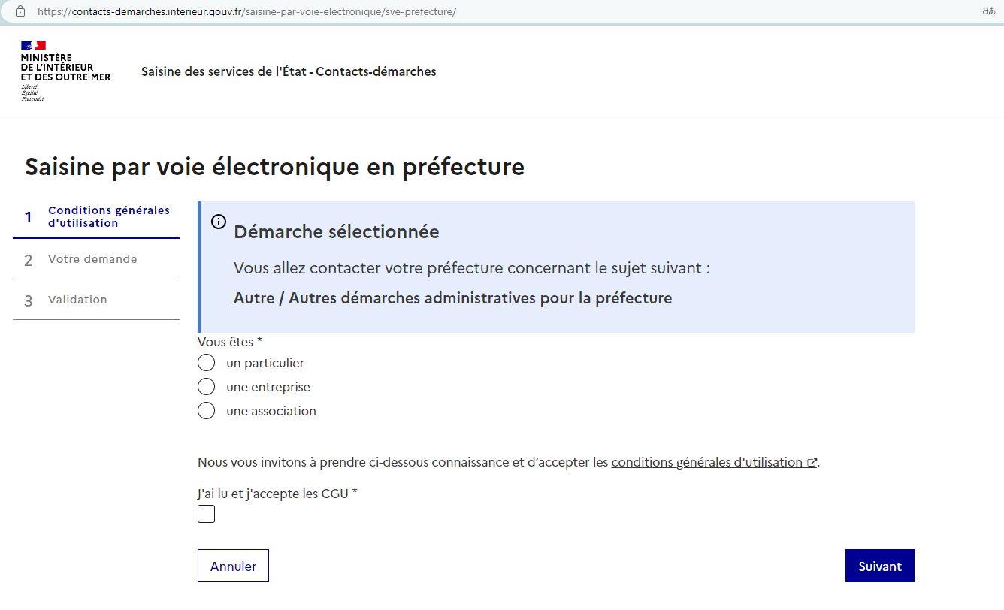Select the 'une entreprise' radio button
Image resolution: width=1004 pixels, height=610 pixels.
pyautogui.click(x=206, y=387)
